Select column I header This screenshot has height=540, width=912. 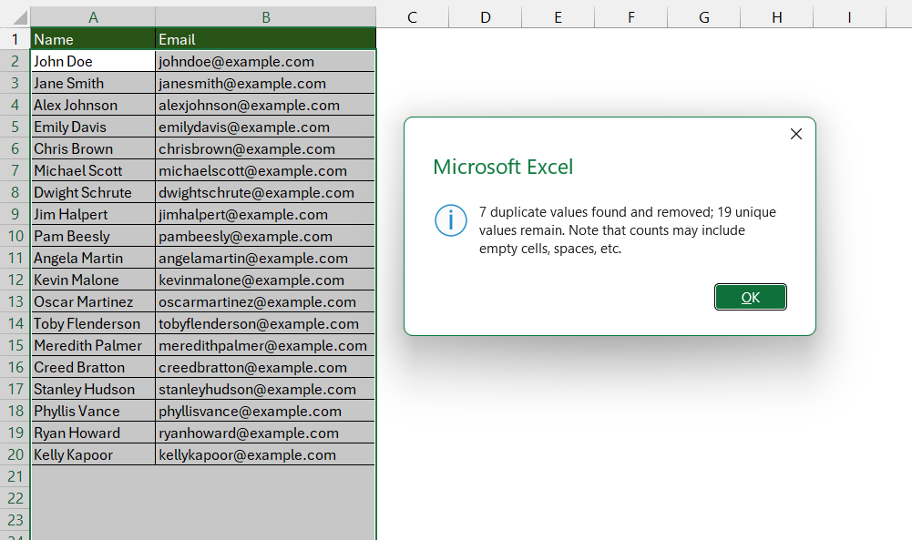(x=849, y=17)
